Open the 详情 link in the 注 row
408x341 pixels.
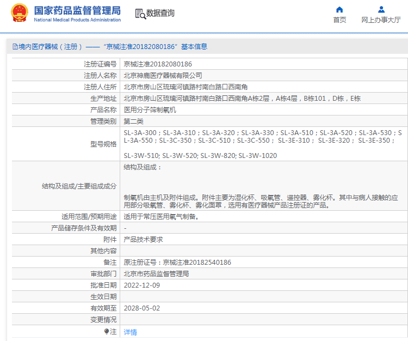[130, 332]
